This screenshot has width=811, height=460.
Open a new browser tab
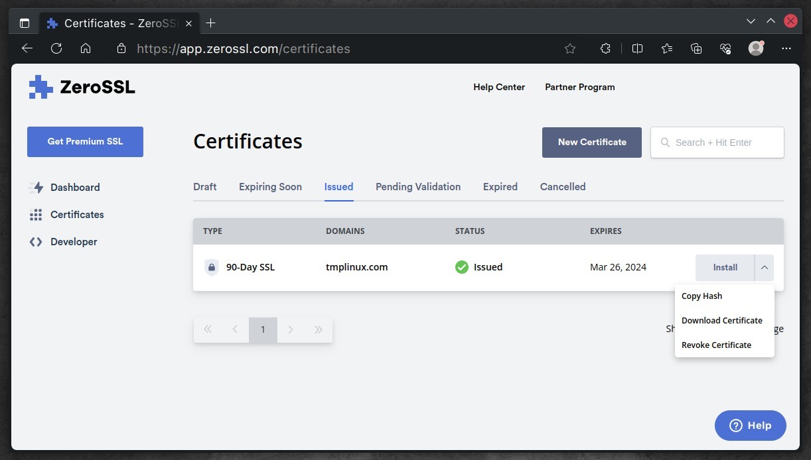pyautogui.click(x=211, y=23)
